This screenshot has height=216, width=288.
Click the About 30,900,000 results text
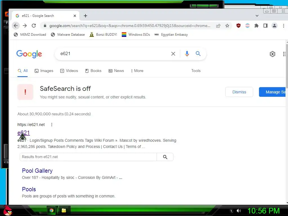[x=54, y=114]
